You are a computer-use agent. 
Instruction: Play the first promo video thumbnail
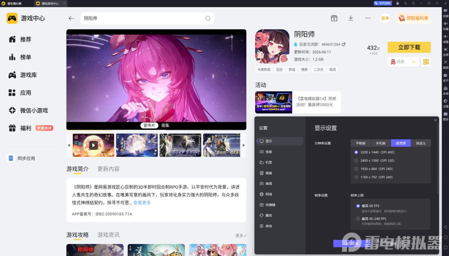click(x=93, y=145)
